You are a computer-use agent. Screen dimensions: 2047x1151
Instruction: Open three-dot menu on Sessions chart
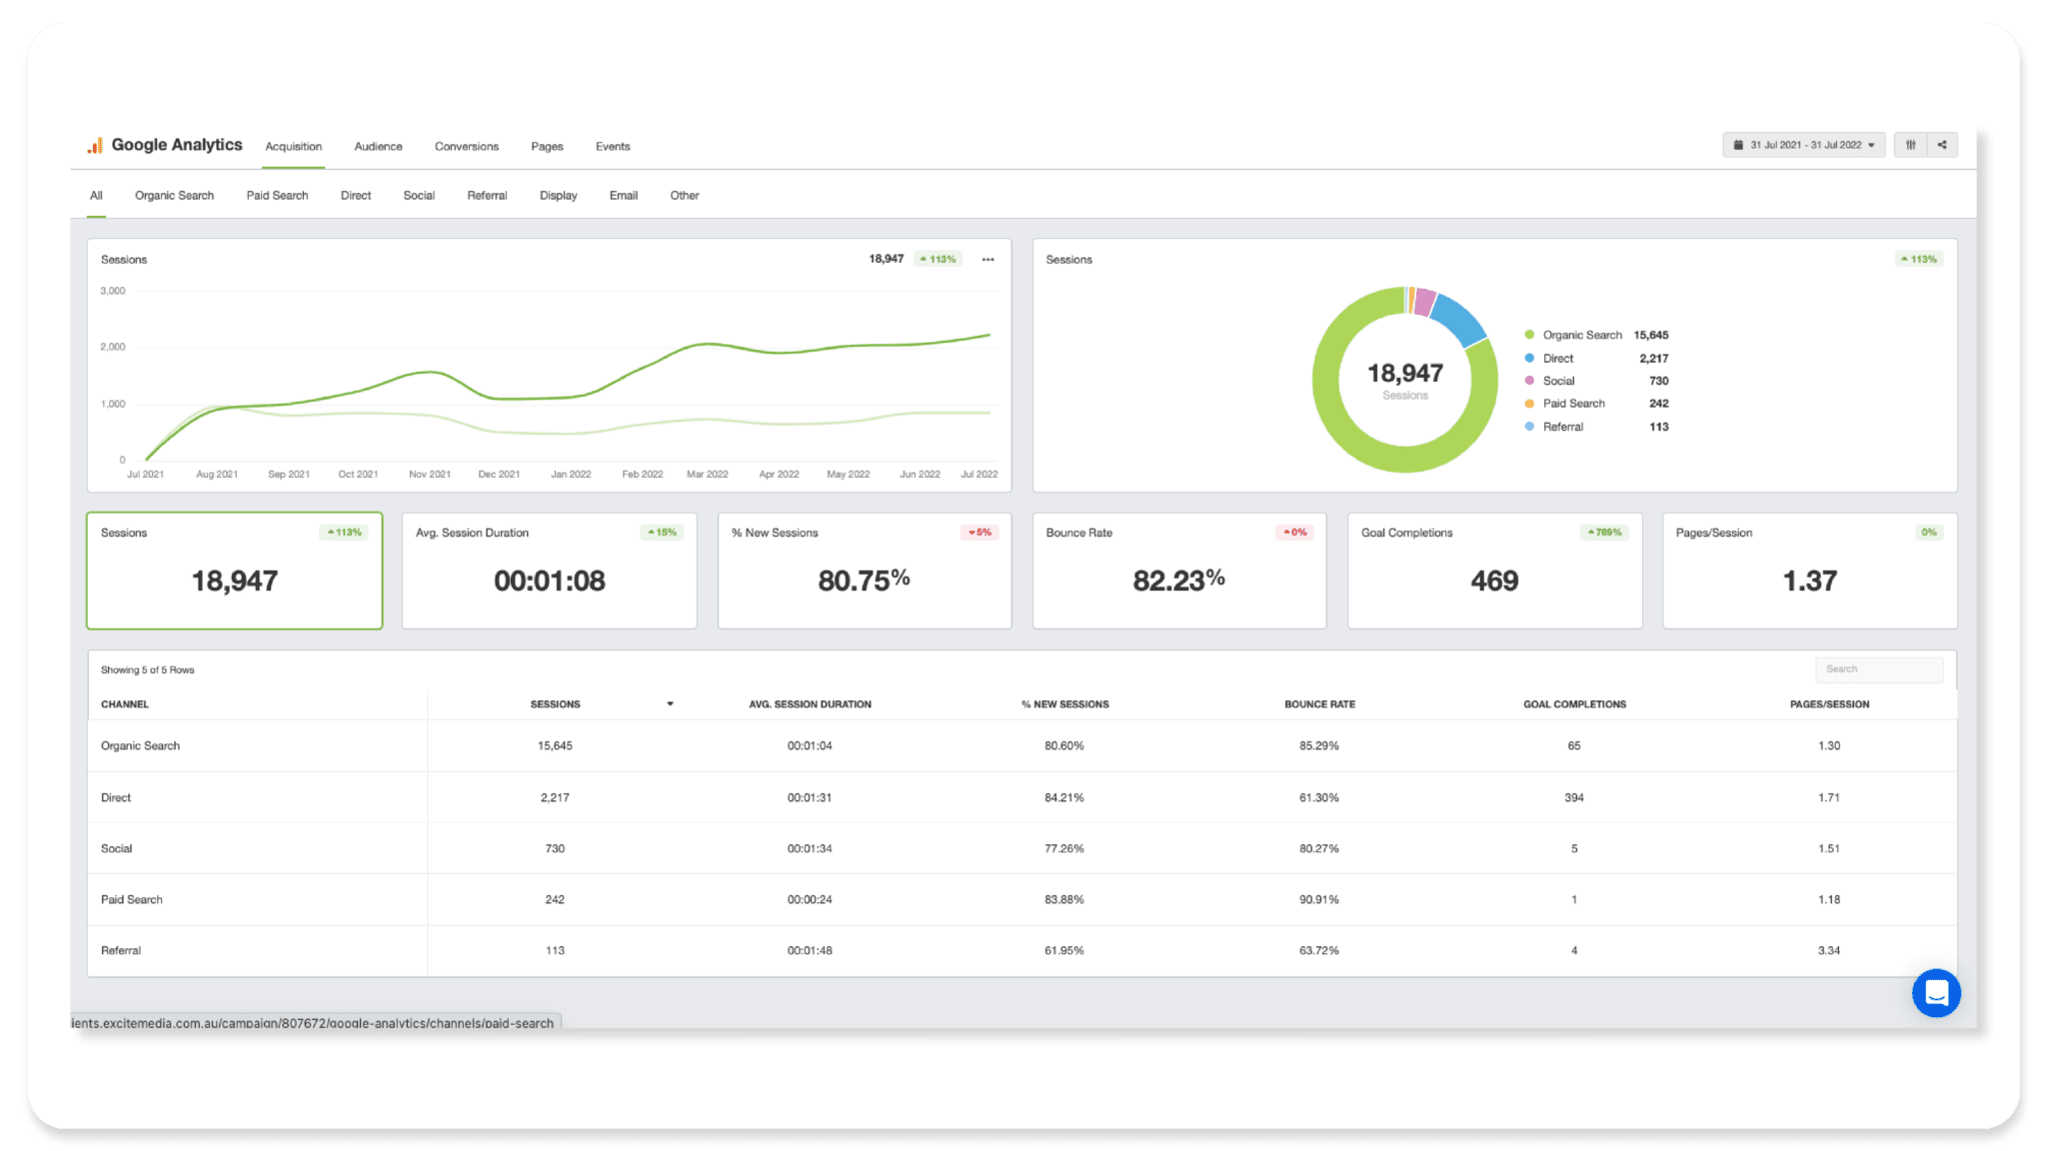pyautogui.click(x=988, y=260)
